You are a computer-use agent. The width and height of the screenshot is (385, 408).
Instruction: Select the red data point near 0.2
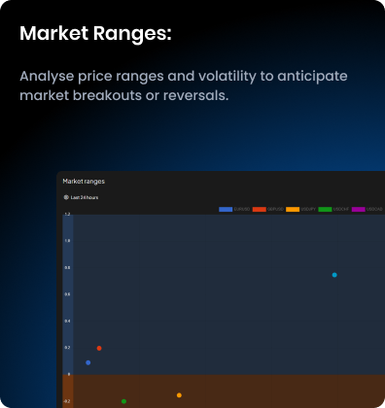99,349
